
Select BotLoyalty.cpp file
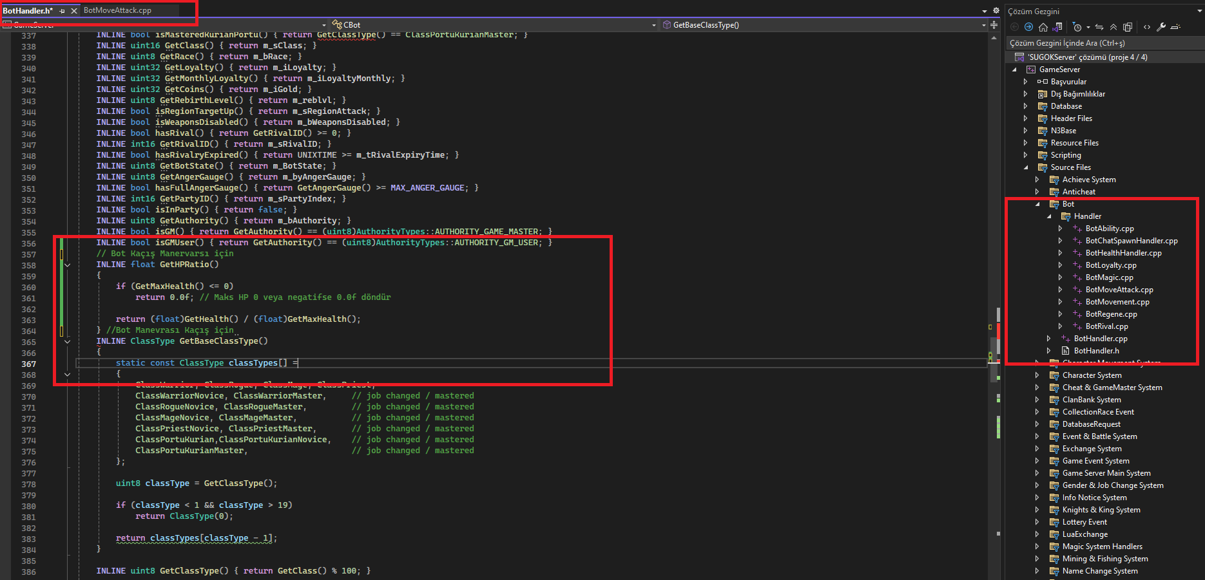pyautogui.click(x=1111, y=265)
